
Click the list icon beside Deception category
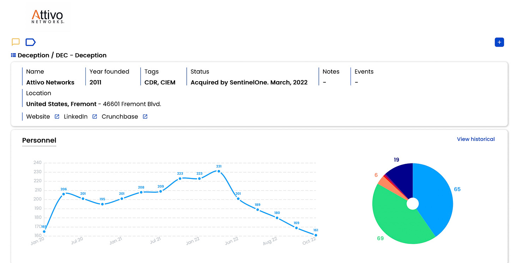coord(13,55)
